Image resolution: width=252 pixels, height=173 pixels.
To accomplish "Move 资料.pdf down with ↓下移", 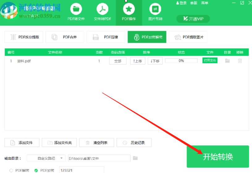I will [155, 61].
